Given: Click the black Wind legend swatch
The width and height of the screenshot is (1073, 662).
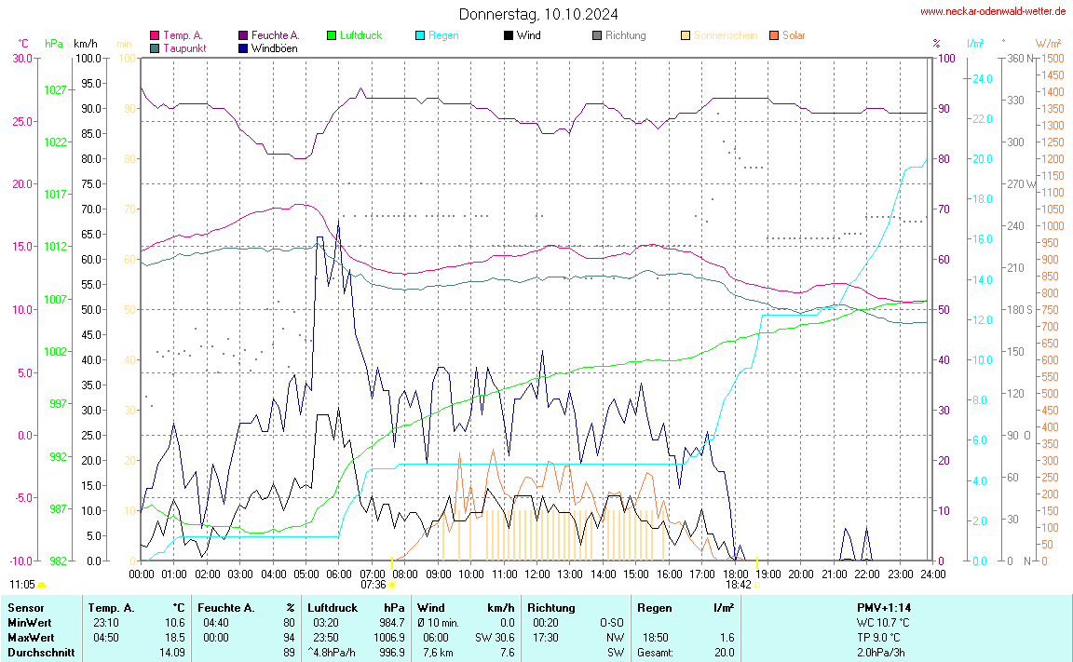Looking at the screenshot, I should point(508,35).
